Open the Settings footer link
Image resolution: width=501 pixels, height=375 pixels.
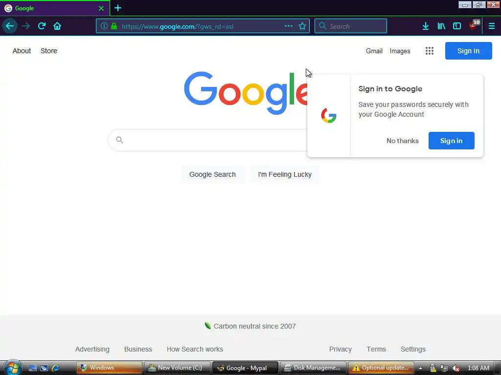click(413, 349)
